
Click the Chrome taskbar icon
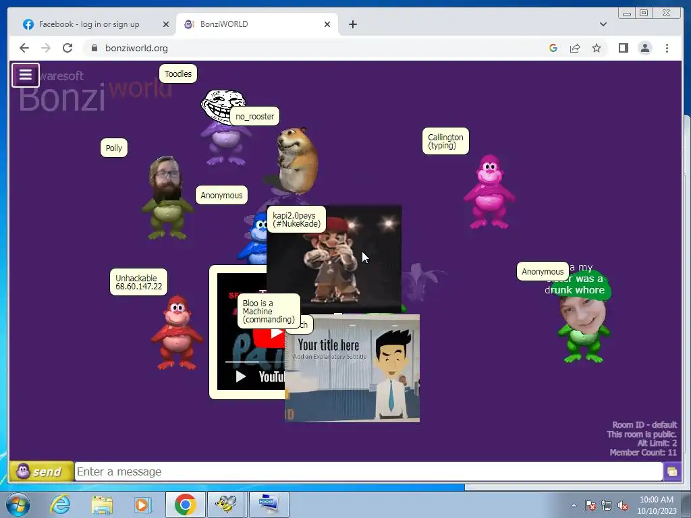pyautogui.click(x=185, y=505)
